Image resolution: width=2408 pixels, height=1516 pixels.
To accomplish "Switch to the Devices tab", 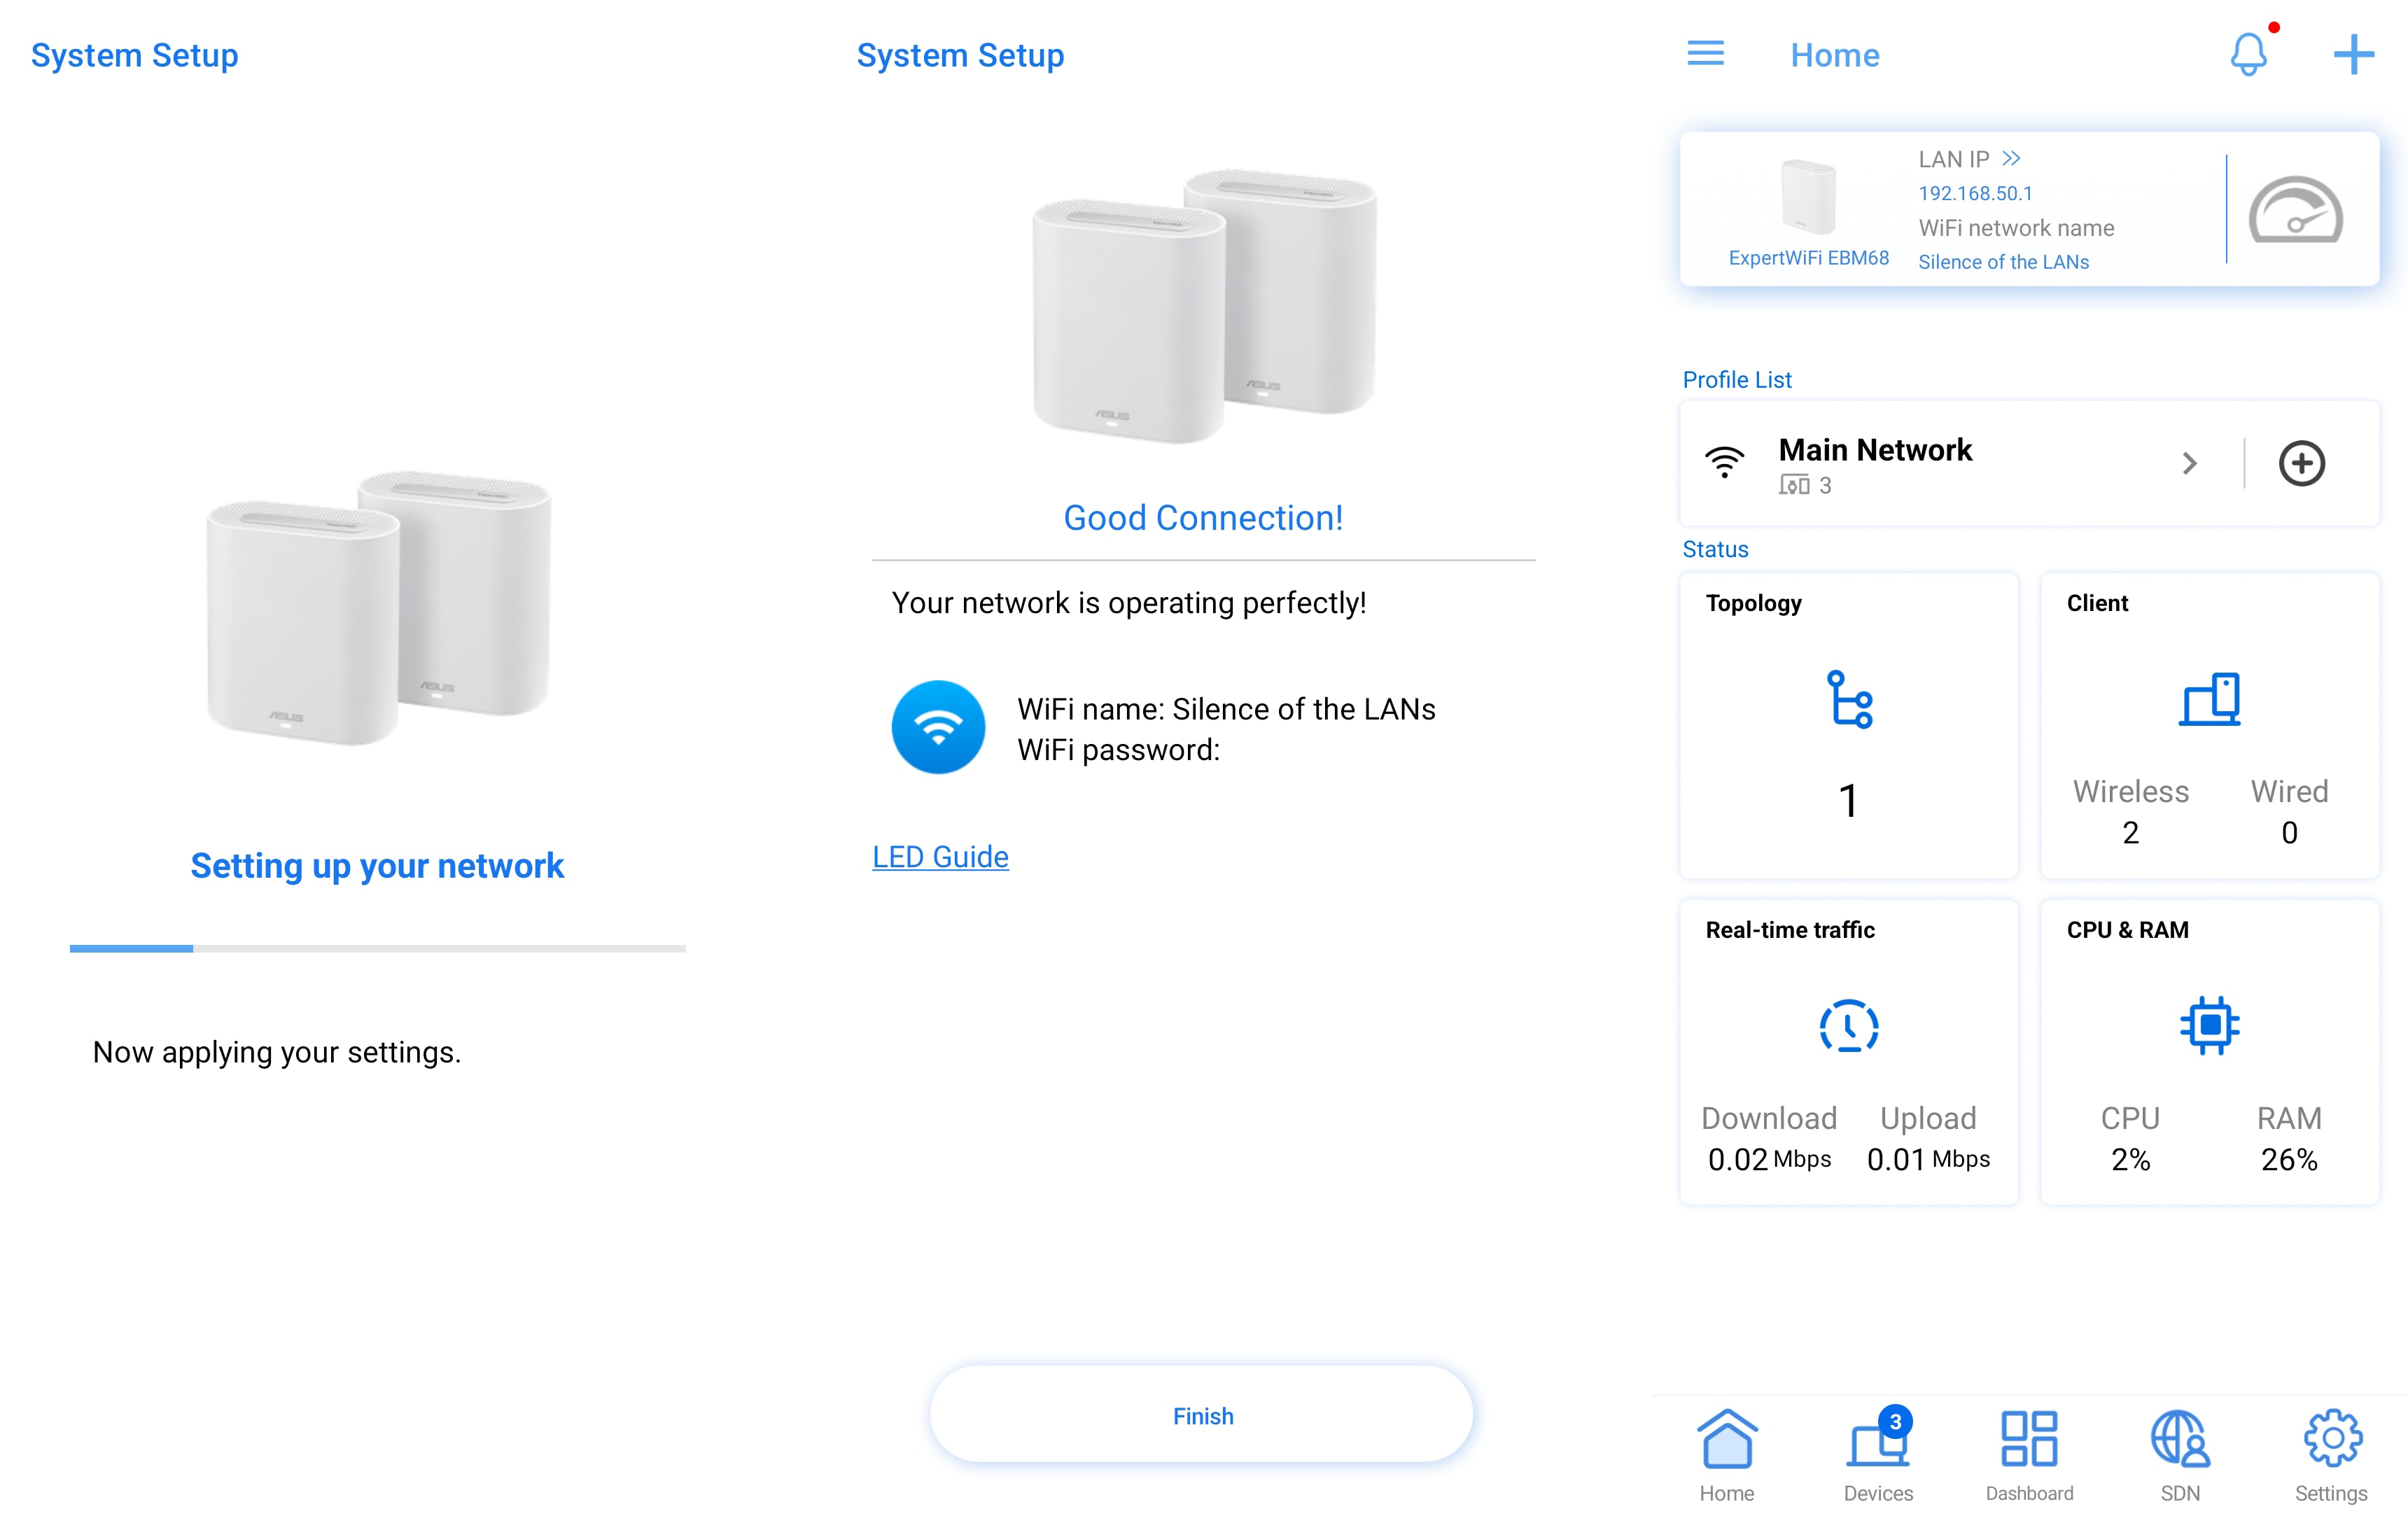I will pos(1878,1454).
